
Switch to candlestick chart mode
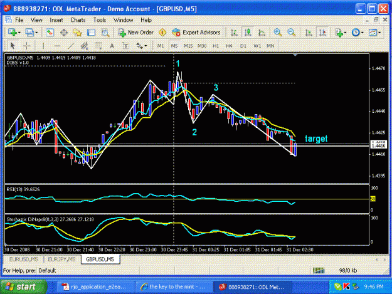(x=248, y=32)
